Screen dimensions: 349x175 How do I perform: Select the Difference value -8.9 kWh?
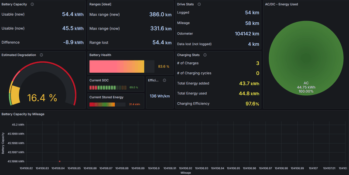tap(73, 42)
